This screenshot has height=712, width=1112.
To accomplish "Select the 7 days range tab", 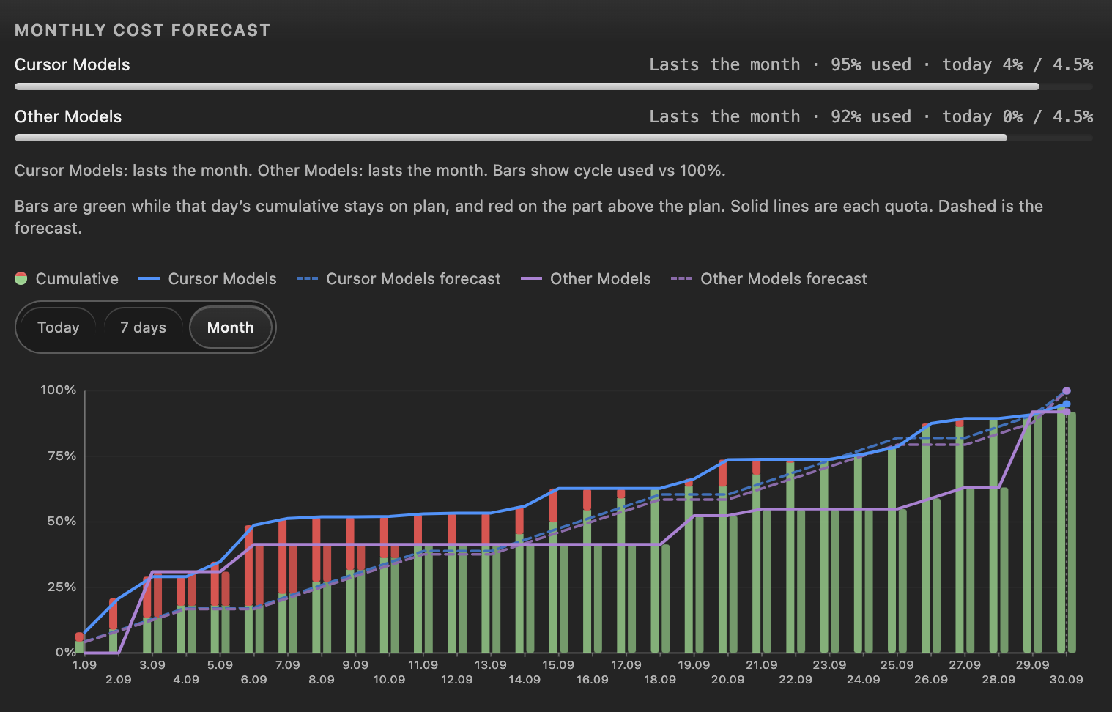I will 144,327.
